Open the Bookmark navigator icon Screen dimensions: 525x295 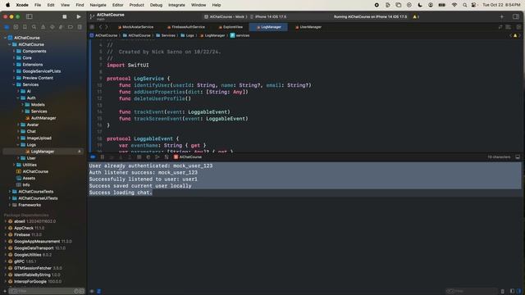coord(25,27)
